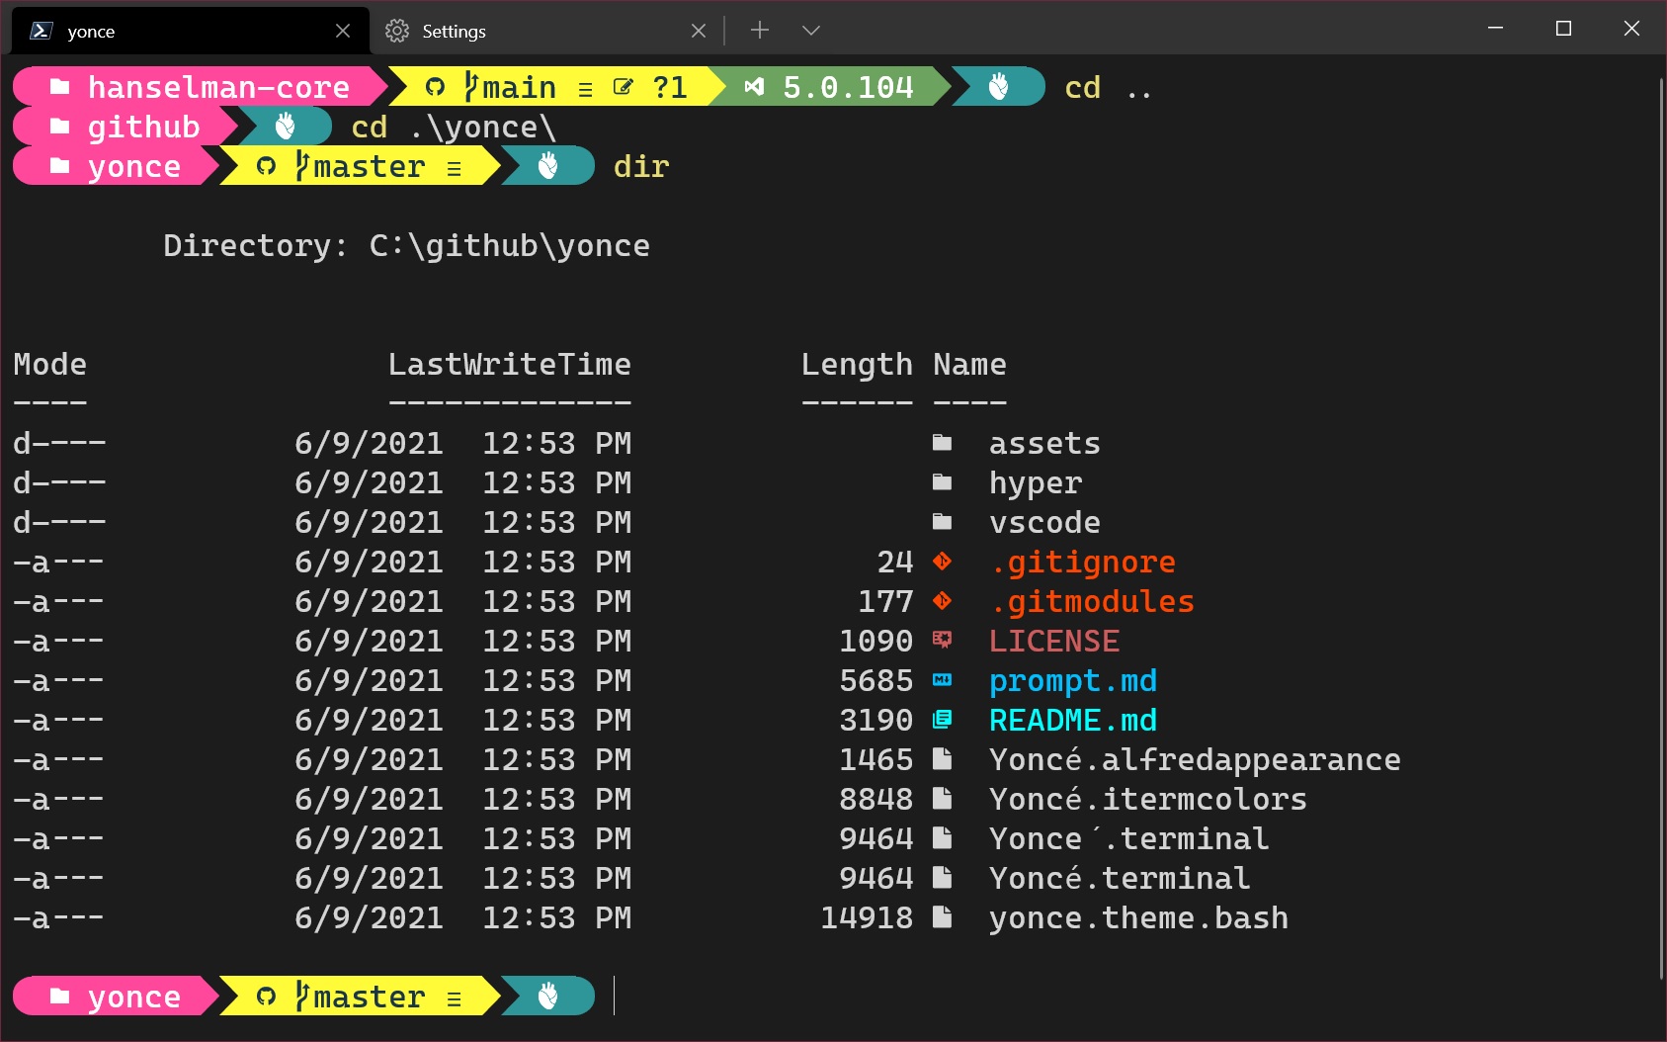The height and width of the screenshot is (1042, 1667).
Task: Click the folder icon beside vscode
Action: coord(942,522)
